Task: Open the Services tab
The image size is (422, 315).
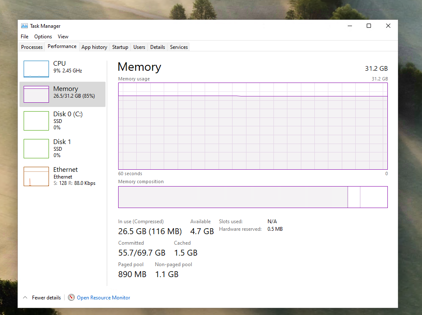Action: pyautogui.click(x=179, y=47)
